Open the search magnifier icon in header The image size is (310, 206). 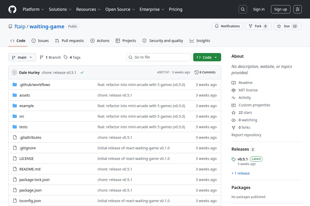(x=243, y=9)
